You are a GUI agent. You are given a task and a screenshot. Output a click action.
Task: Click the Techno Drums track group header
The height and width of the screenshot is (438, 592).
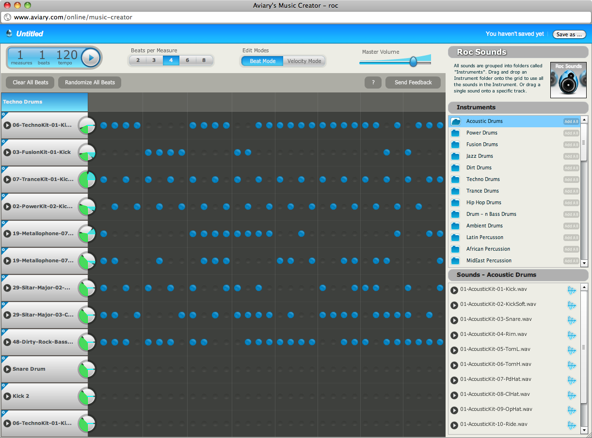[x=44, y=102]
